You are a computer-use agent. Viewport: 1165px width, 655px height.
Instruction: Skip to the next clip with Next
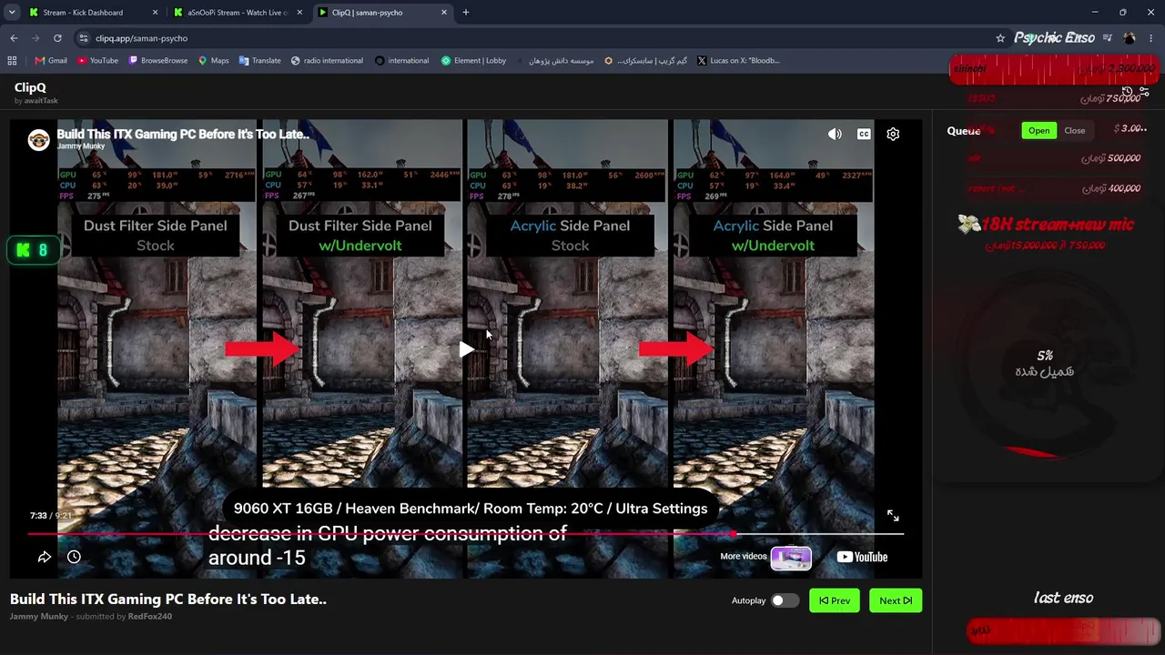tap(896, 600)
